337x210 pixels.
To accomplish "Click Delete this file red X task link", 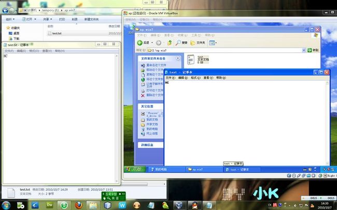I will 152,95.
